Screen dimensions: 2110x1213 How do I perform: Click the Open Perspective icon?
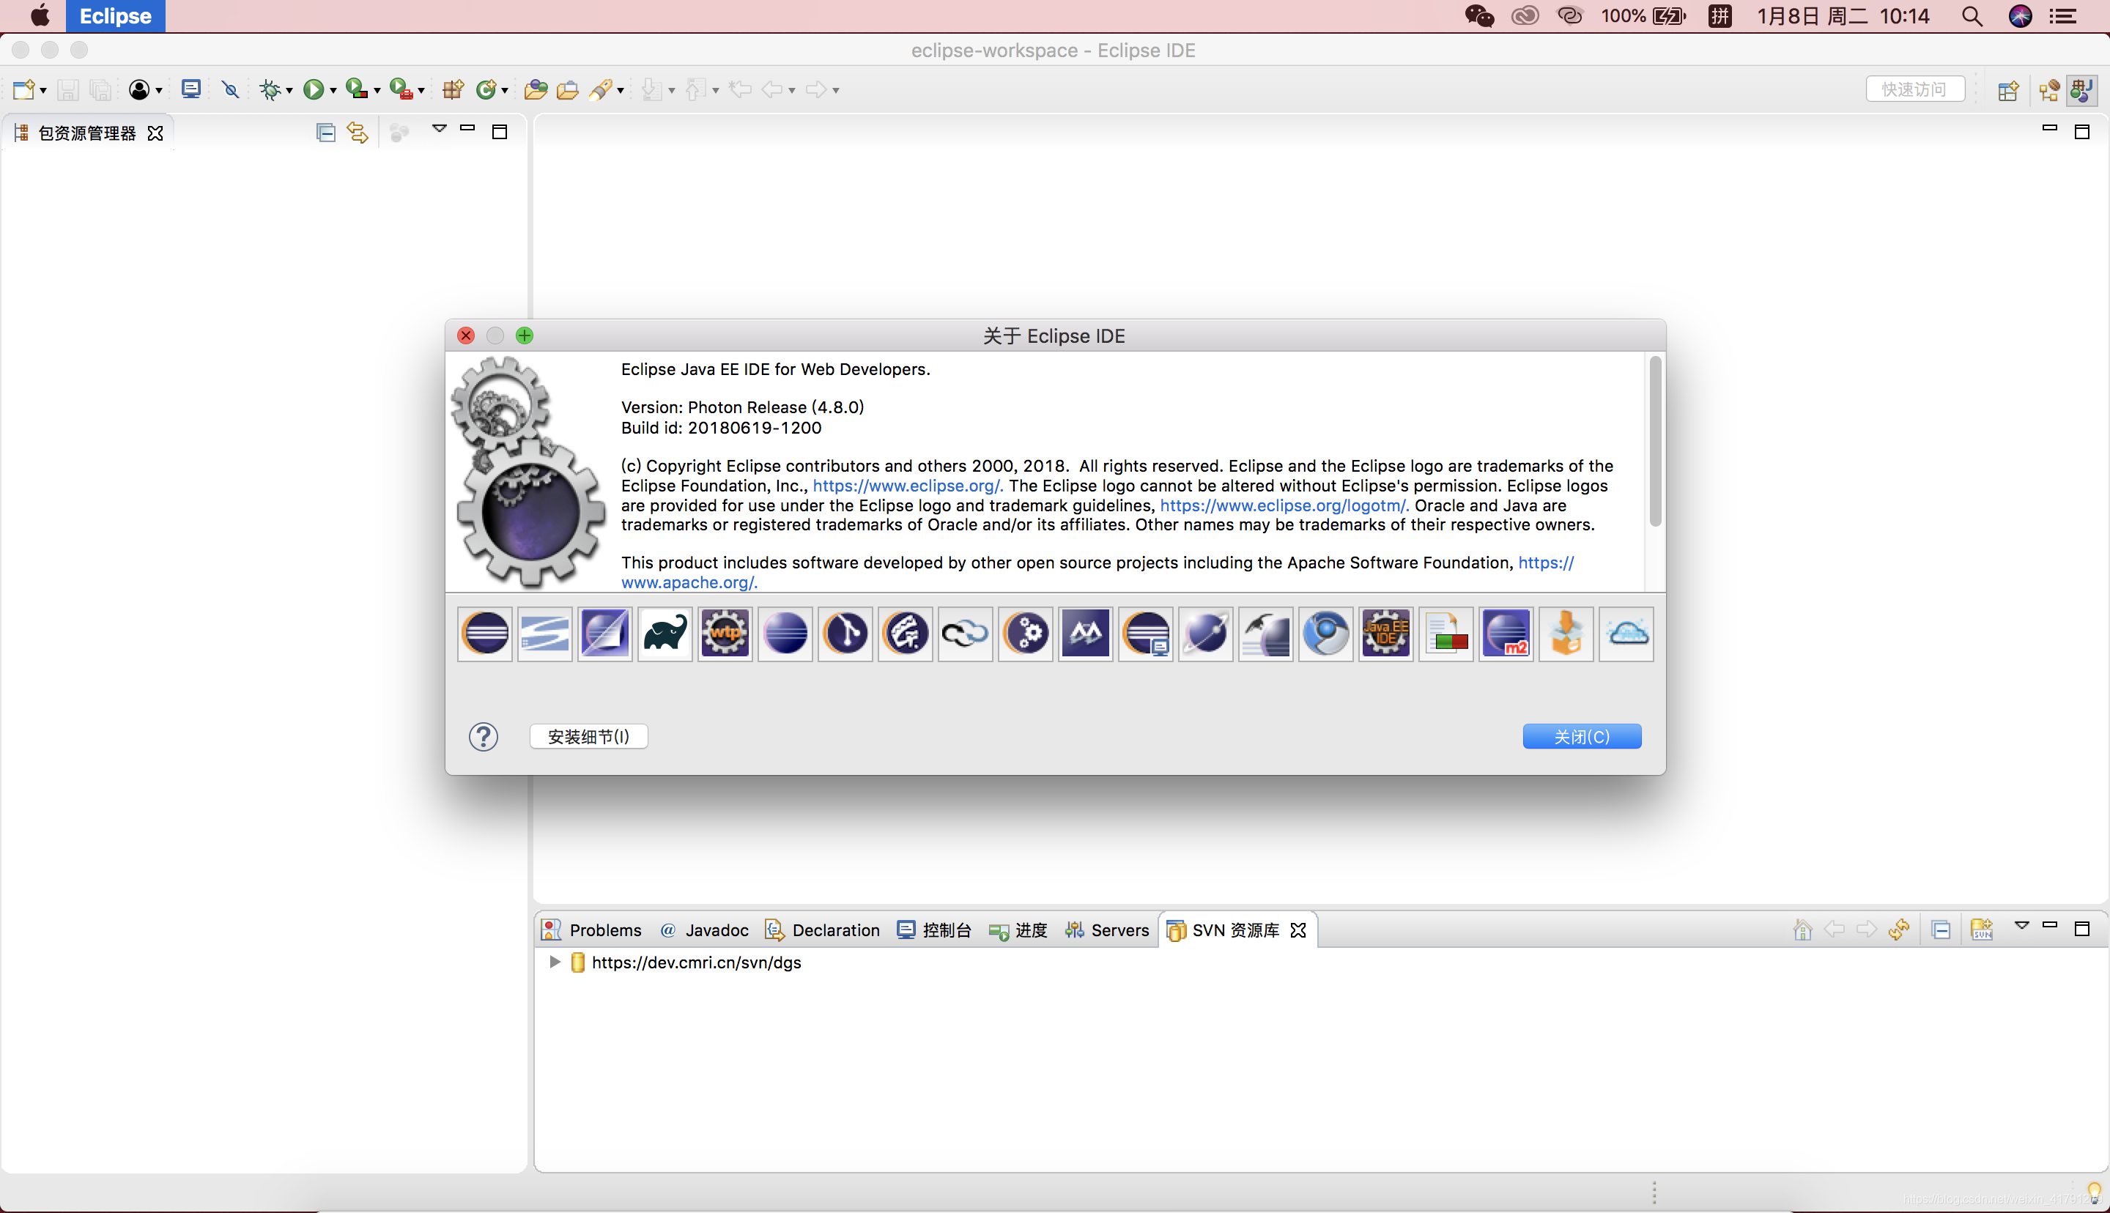pyautogui.click(x=2008, y=89)
